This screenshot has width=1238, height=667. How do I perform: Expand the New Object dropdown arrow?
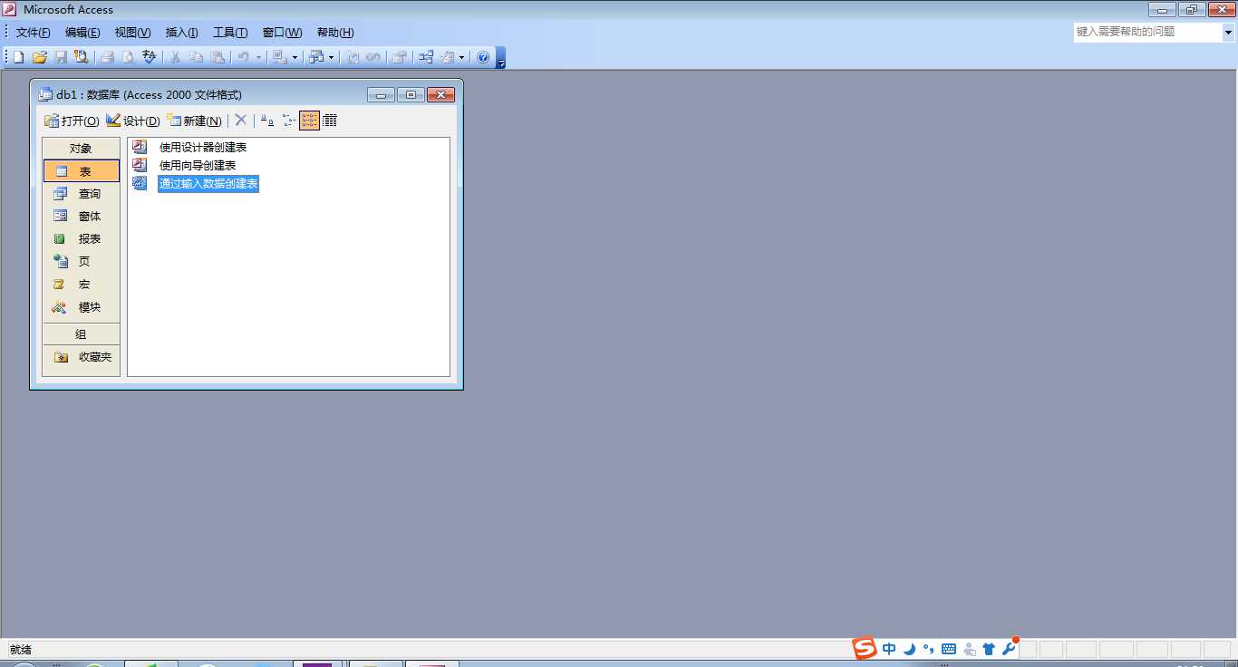click(x=461, y=57)
